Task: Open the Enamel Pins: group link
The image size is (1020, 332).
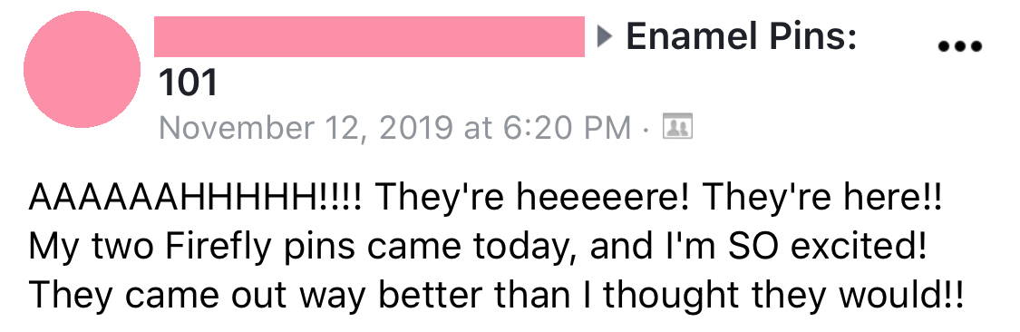Action: [740, 37]
